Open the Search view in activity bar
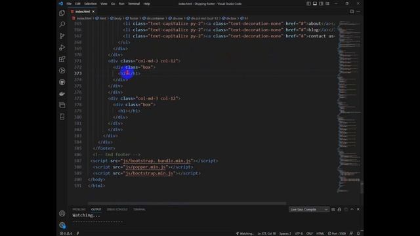This screenshot has width=420, height=236. point(62,24)
